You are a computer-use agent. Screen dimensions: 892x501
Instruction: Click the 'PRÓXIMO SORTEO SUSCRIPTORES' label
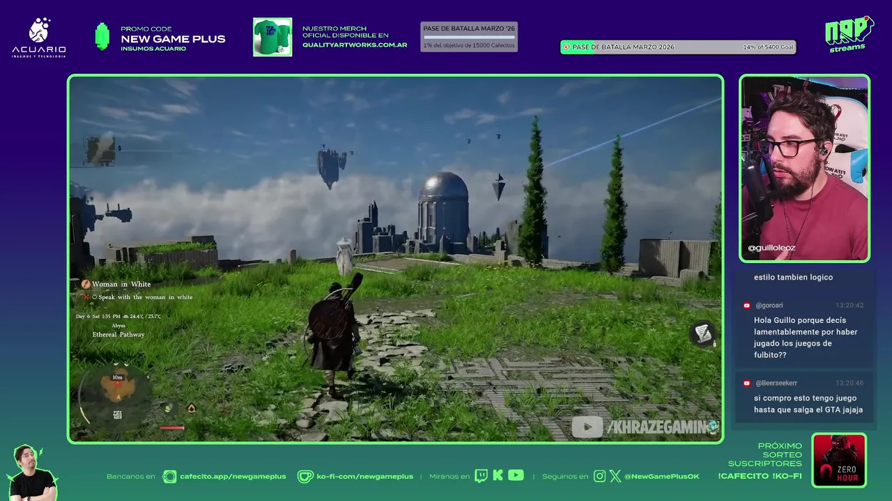pos(765,454)
